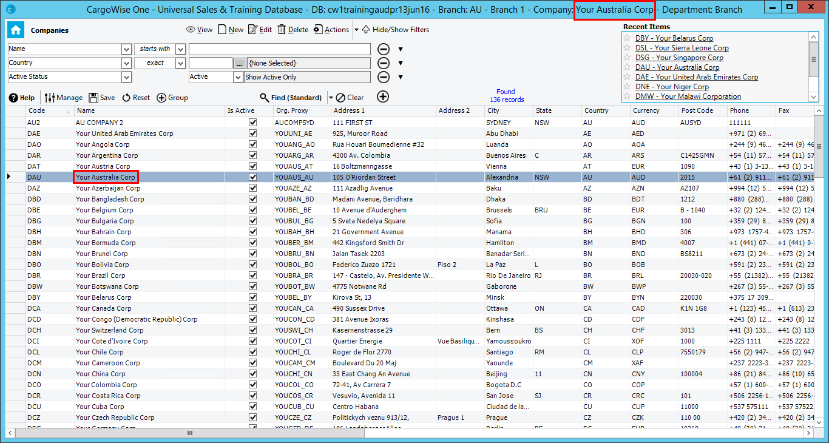Click the Reset button

point(136,98)
